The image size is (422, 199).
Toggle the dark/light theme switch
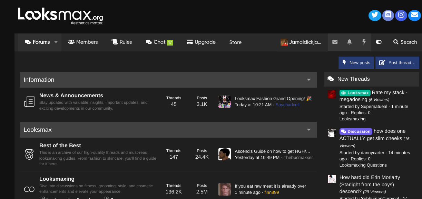pos(379,42)
